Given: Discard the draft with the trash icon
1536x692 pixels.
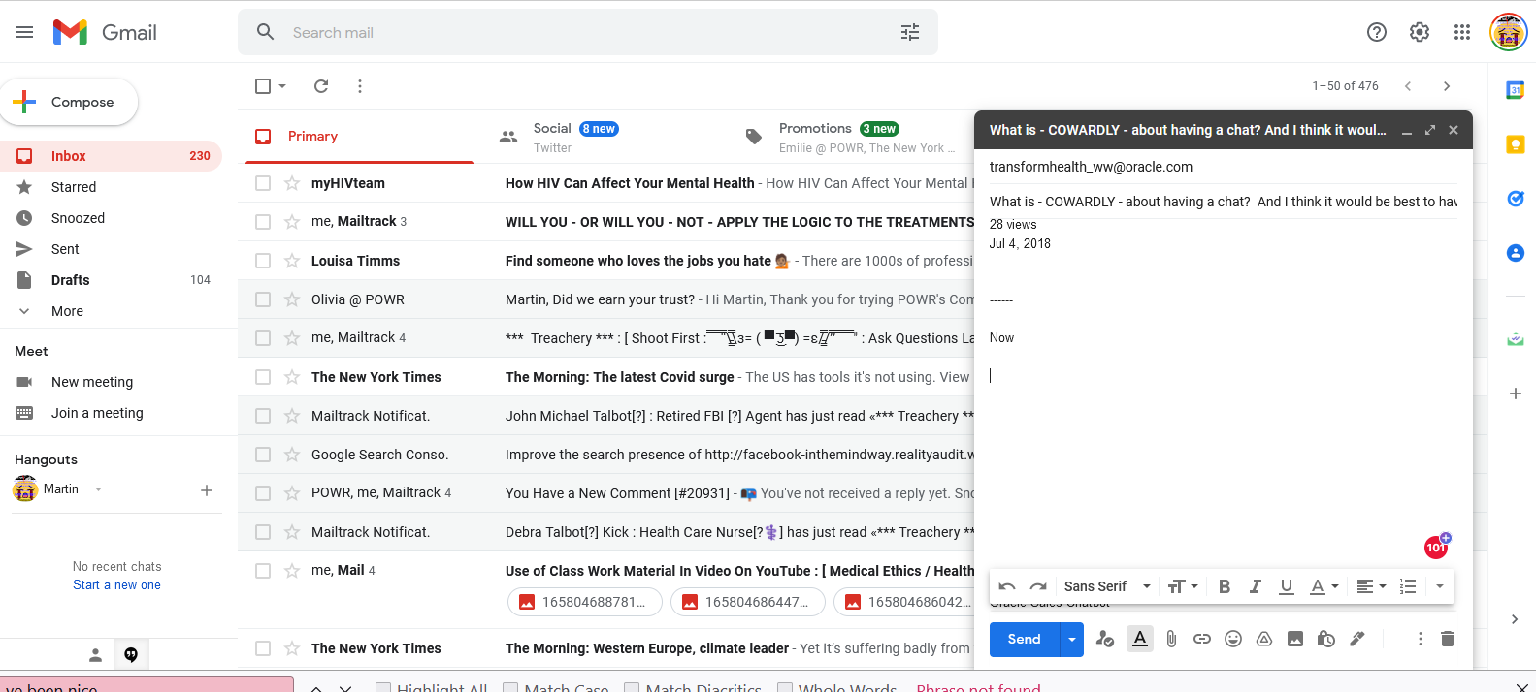Looking at the screenshot, I should point(1448,639).
